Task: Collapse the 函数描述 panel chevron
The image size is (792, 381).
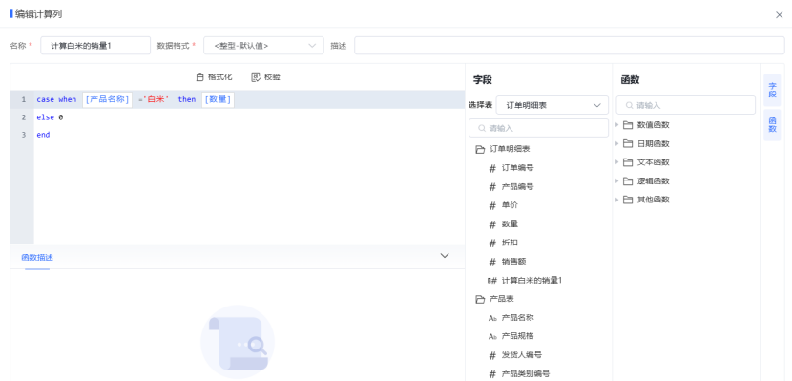Action: [x=445, y=256]
